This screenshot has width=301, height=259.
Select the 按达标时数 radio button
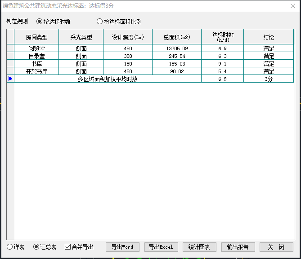click(x=40, y=22)
